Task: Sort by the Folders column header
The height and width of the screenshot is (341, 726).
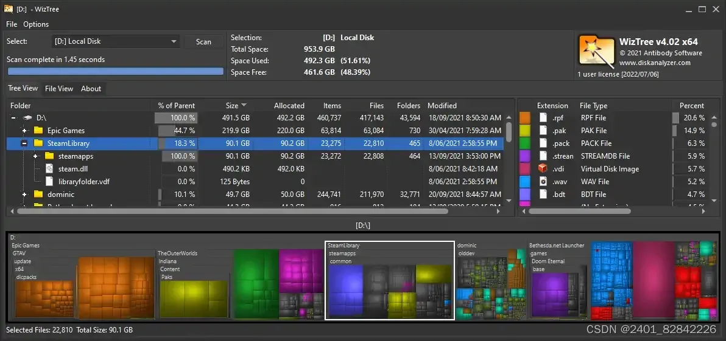Action: 408,106
